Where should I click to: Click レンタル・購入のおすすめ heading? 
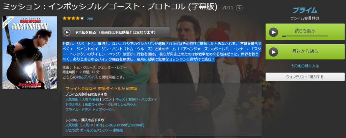[85, 120]
